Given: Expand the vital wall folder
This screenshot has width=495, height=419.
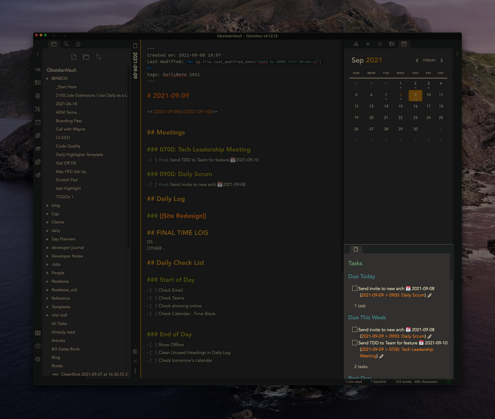Looking at the screenshot, I should 47,315.
